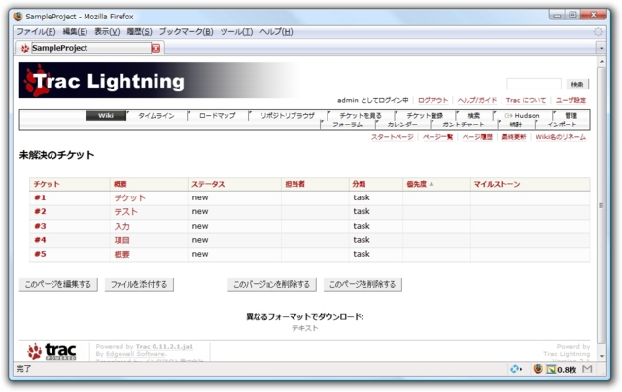Open ticket #3 link

[x=40, y=226]
